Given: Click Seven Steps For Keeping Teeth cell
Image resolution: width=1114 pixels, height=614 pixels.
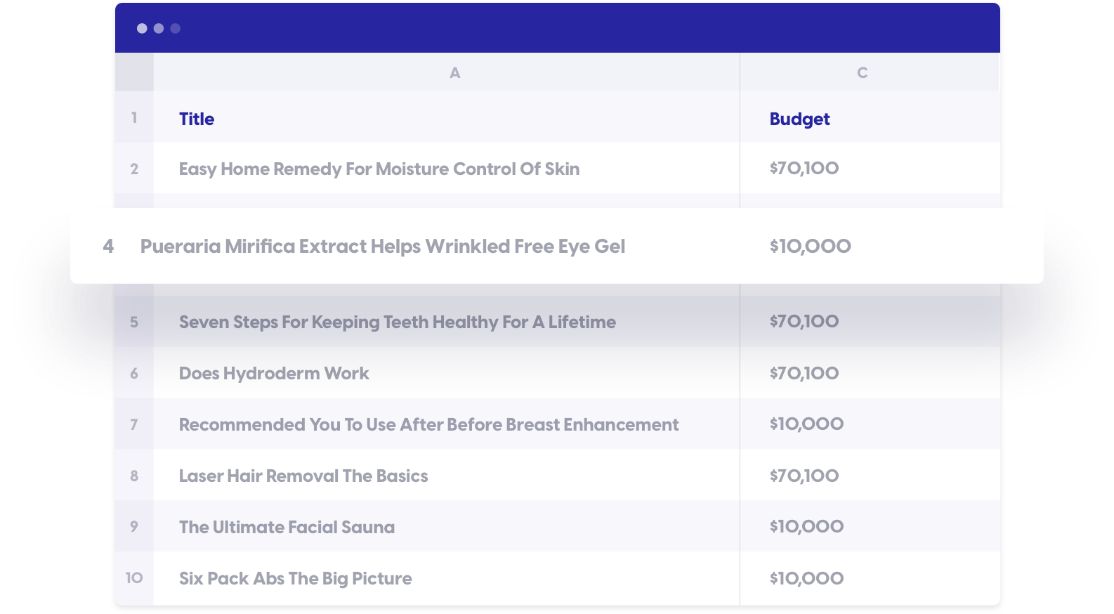Looking at the screenshot, I should pos(397,322).
